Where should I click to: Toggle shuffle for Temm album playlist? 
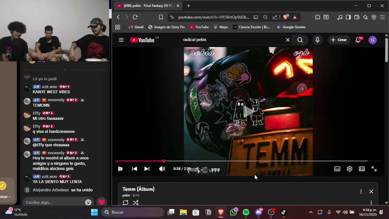(x=136, y=203)
